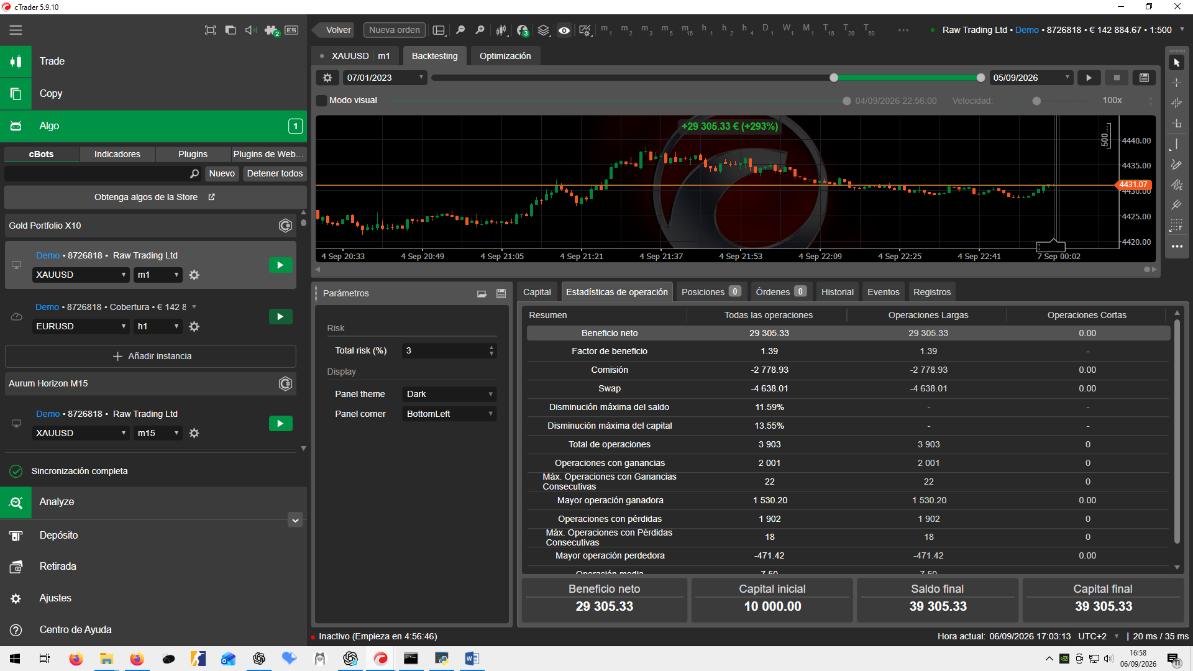This screenshot has height=671, width=1193.
Task: Click Añadir instancia button
Action: pyautogui.click(x=150, y=356)
